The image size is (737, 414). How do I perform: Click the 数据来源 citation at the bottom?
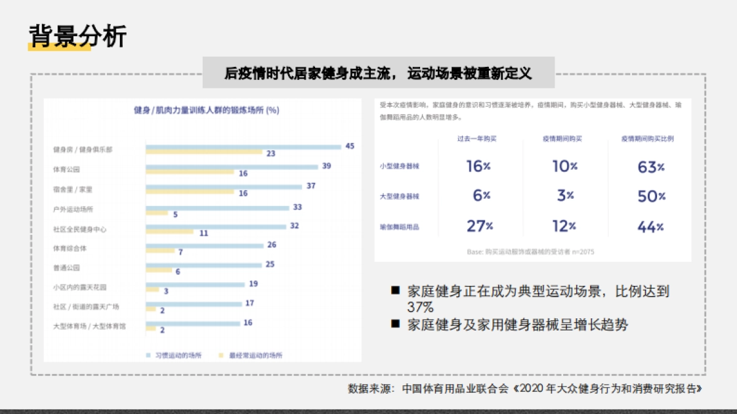pyautogui.click(x=524, y=389)
